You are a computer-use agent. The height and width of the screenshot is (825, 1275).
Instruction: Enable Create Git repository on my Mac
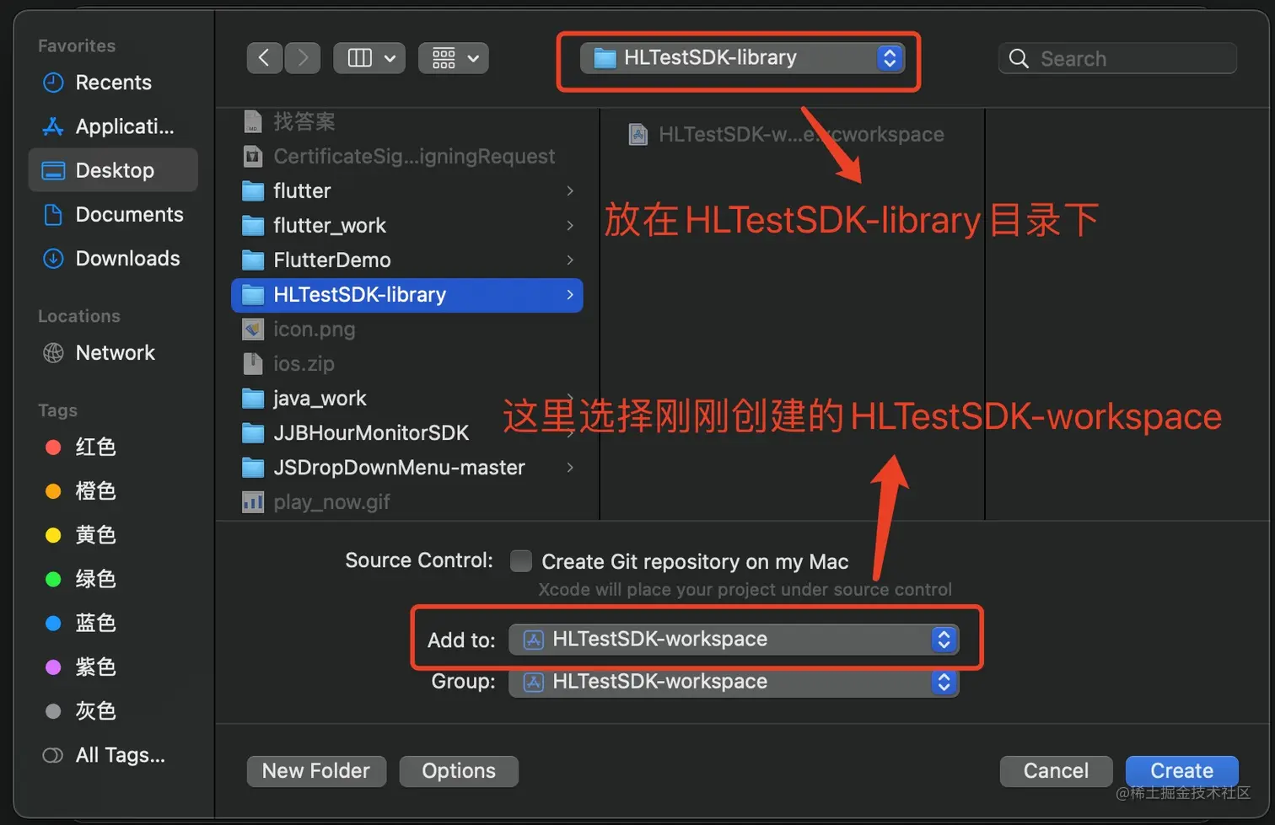click(x=521, y=560)
